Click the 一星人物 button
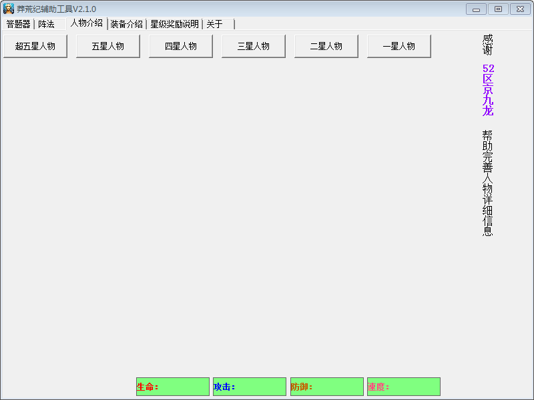 [399, 46]
